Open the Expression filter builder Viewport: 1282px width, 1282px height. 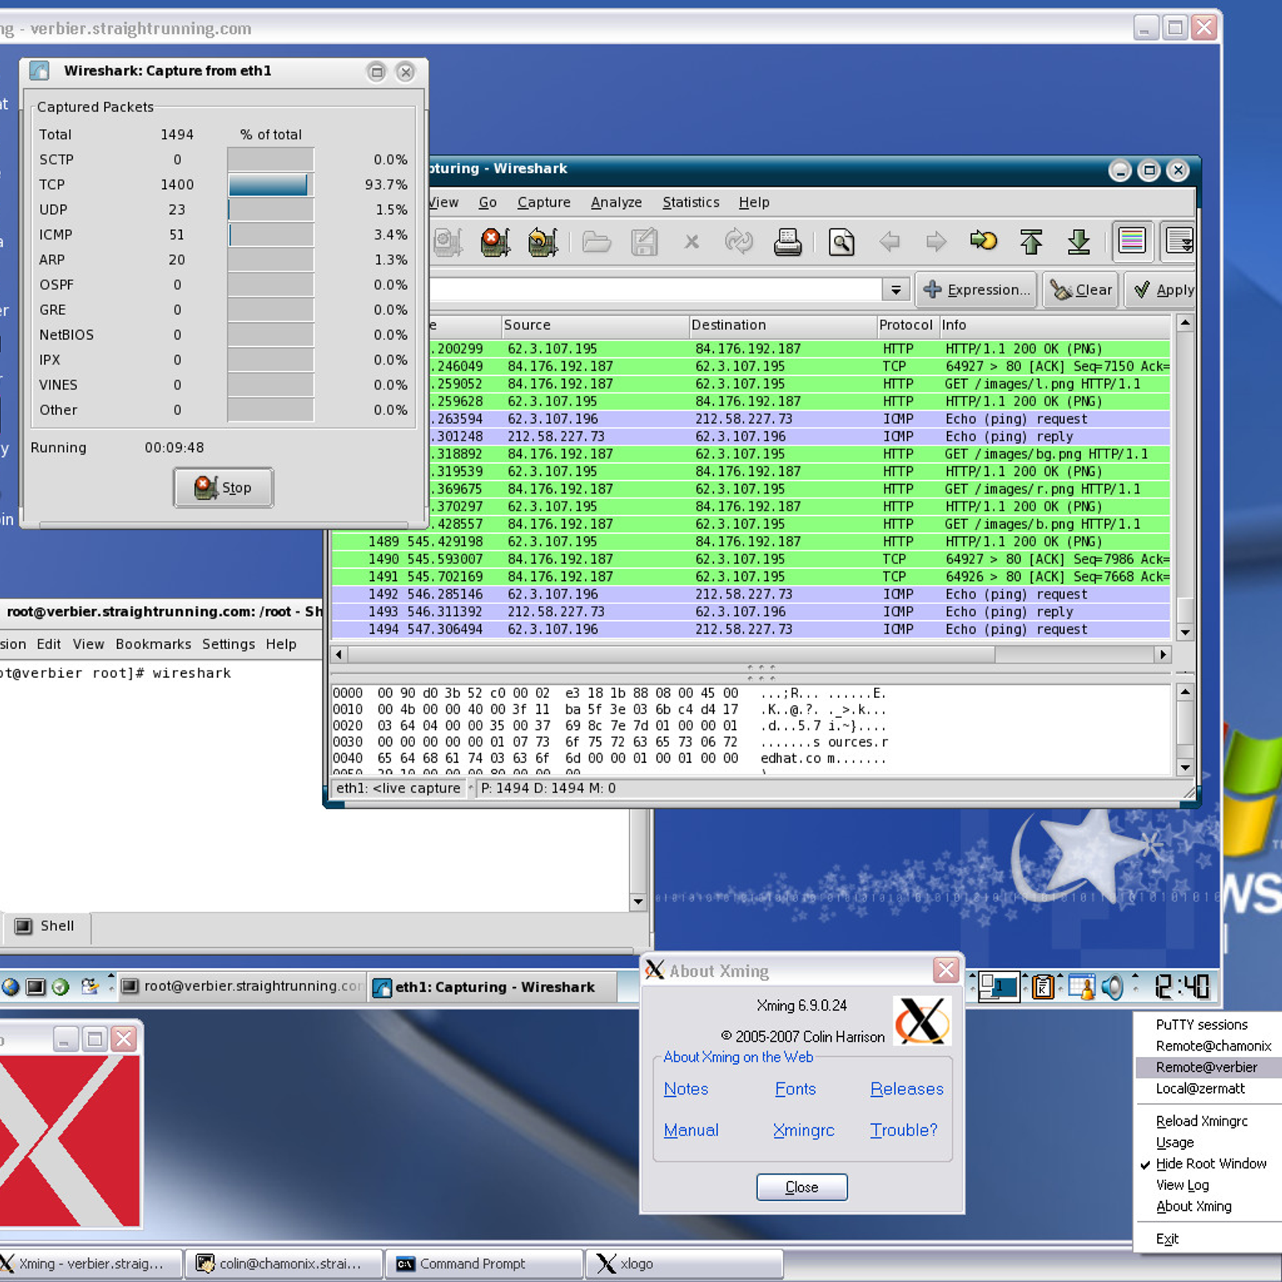click(x=976, y=290)
